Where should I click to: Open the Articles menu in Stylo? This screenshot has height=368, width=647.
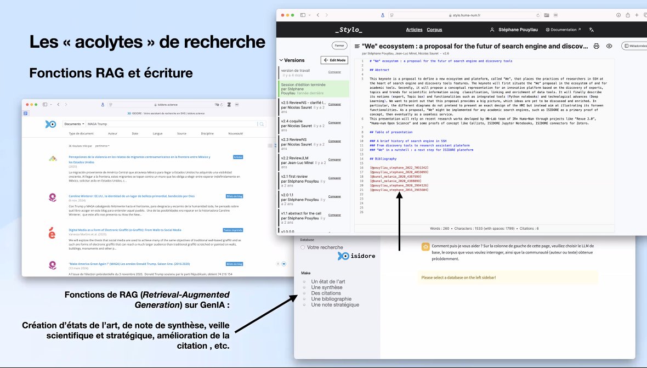[x=414, y=30]
